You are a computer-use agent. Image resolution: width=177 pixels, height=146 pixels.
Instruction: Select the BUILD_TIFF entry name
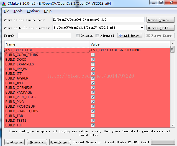(x=14, y=125)
